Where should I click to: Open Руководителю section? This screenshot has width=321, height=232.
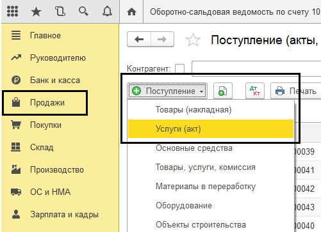coord(58,58)
